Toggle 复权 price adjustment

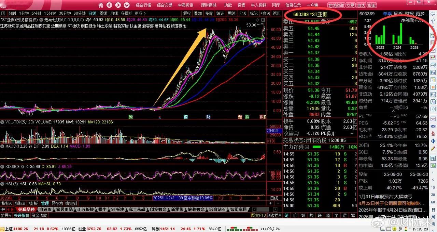pos(187,14)
